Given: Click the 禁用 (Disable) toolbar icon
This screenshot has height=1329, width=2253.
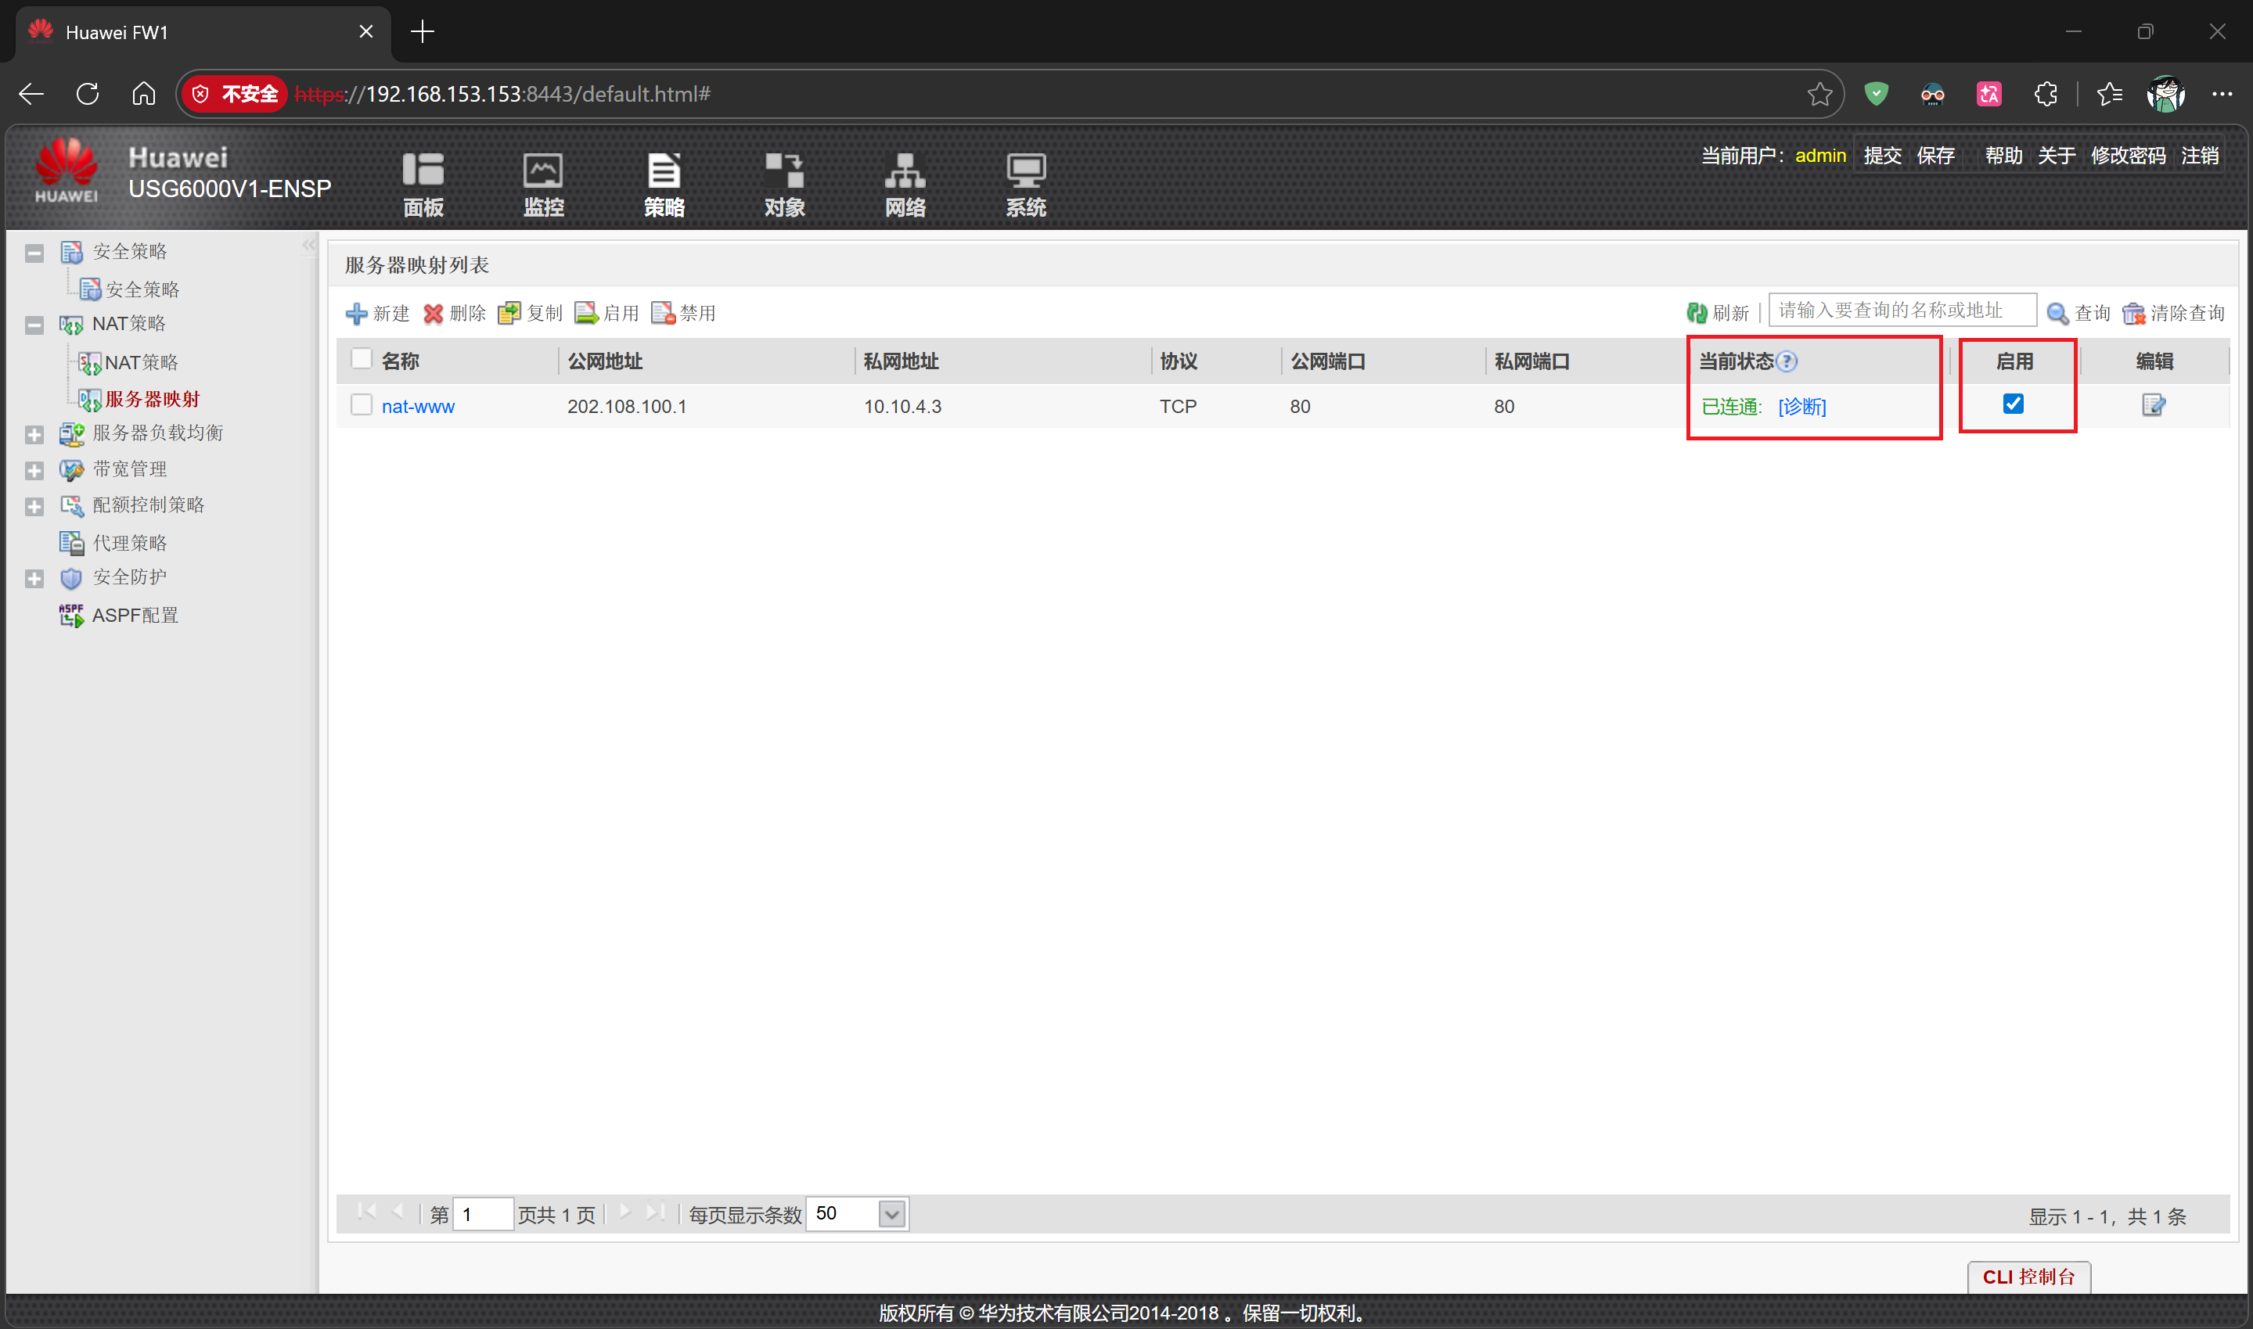Looking at the screenshot, I should [x=663, y=314].
